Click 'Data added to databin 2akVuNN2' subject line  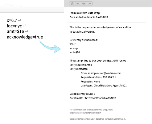pos(89,17)
